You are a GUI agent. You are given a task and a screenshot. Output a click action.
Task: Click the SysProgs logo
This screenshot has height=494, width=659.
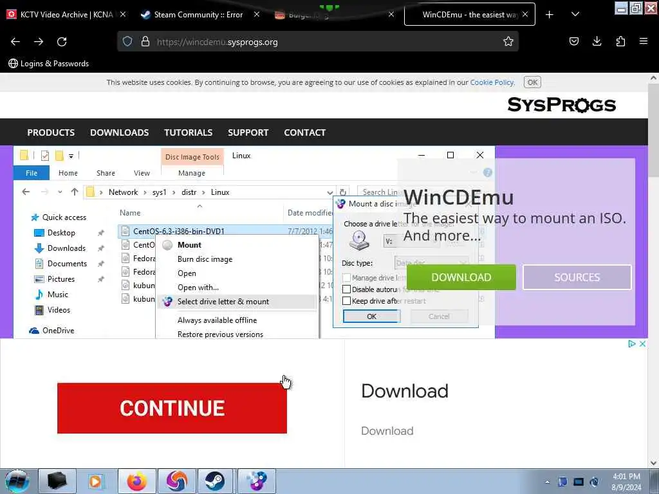(x=561, y=105)
